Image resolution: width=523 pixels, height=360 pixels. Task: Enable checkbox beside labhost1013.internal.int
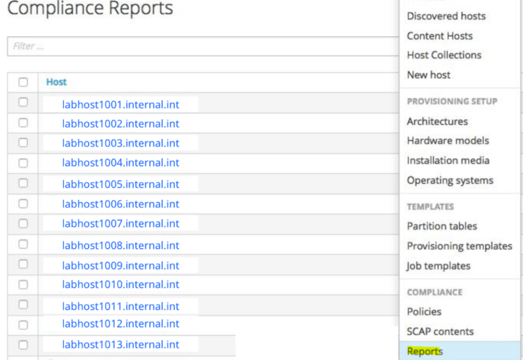tap(23, 344)
